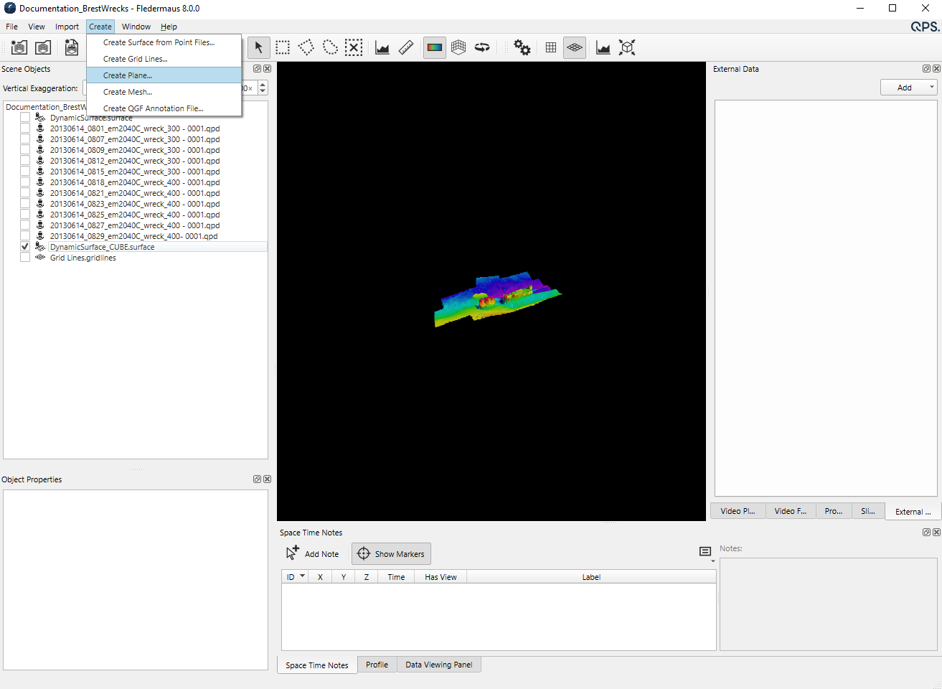Uncheck DynamicSurface_CUBE.surface visibility
942x689 pixels.
25,247
